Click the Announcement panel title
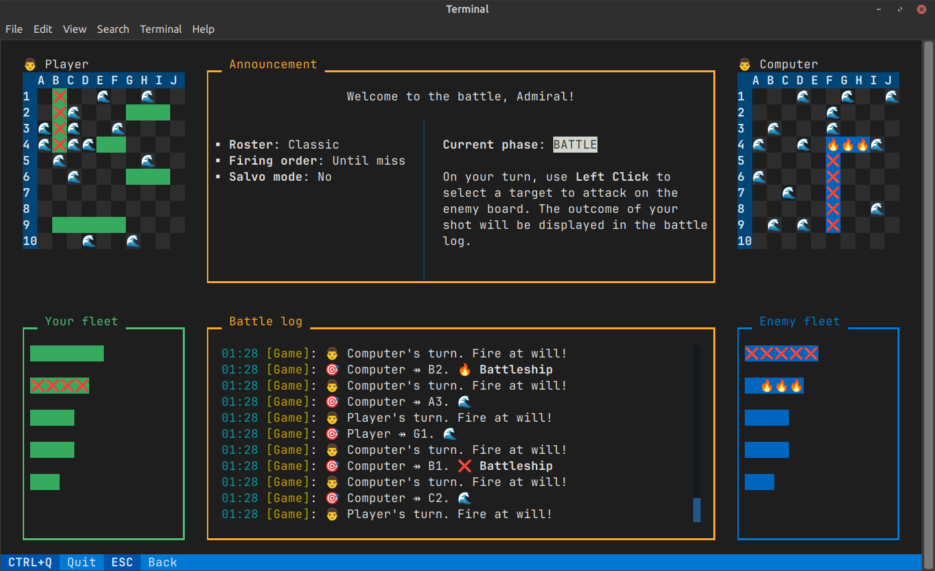This screenshot has height=571, width=935. tap(273, 64)
